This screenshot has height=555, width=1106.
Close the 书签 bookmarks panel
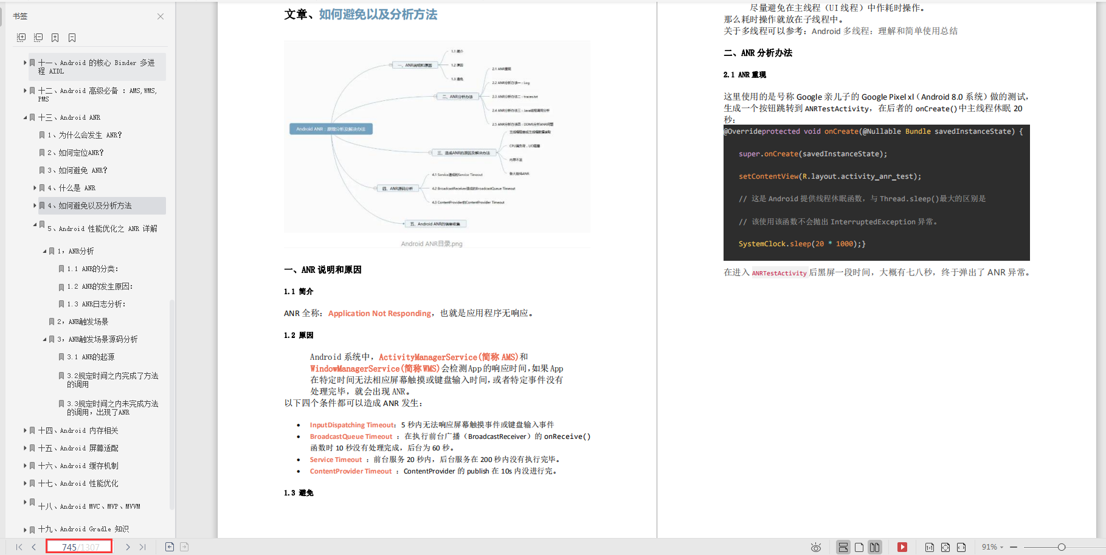coord(161,16)
